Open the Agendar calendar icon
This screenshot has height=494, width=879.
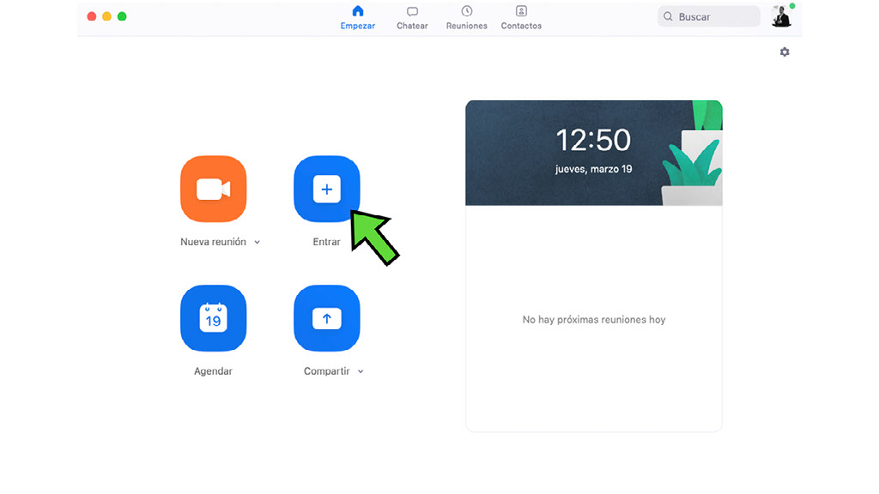[x=213, y=318]
